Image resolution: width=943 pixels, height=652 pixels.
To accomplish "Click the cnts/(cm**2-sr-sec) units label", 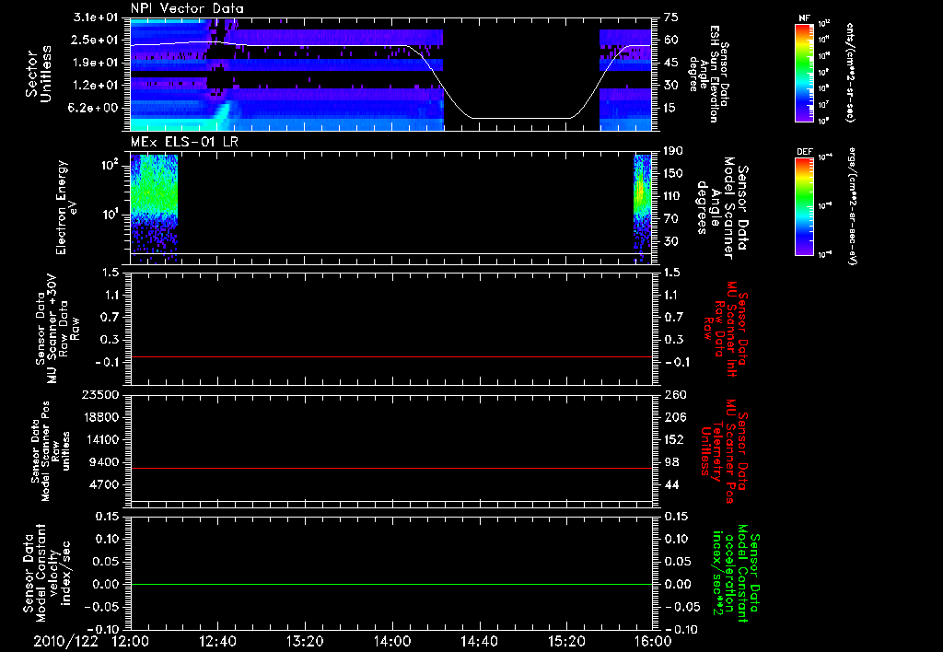I will 850,72.
